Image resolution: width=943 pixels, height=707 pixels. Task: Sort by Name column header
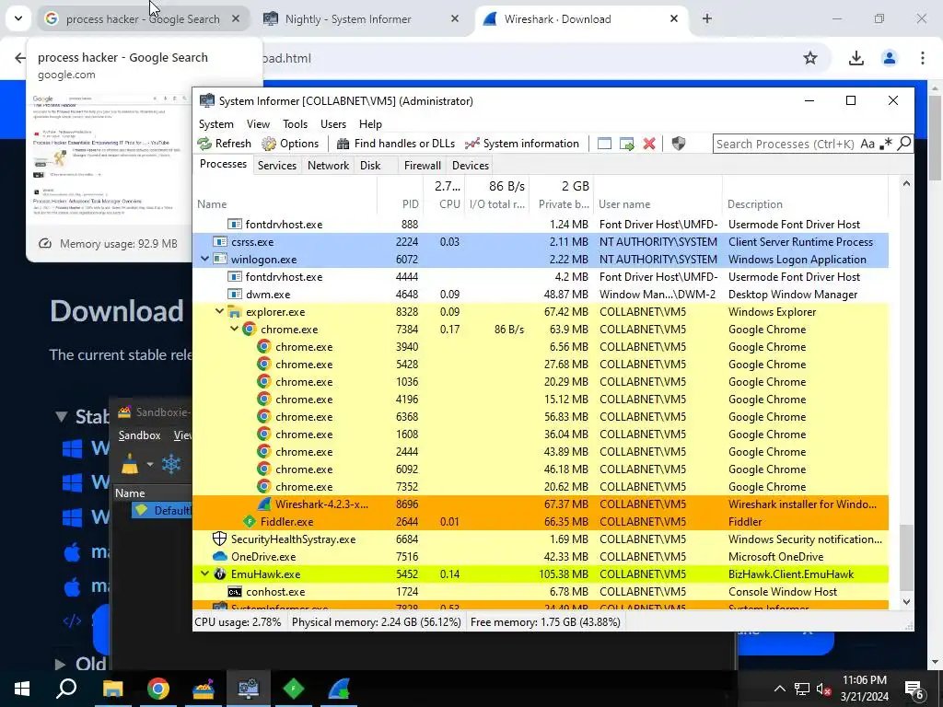[285, 203]
